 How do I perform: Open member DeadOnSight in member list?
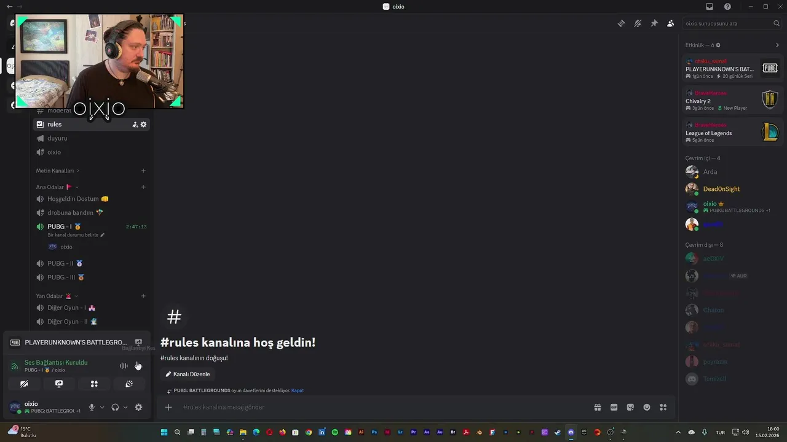(732, 189)
